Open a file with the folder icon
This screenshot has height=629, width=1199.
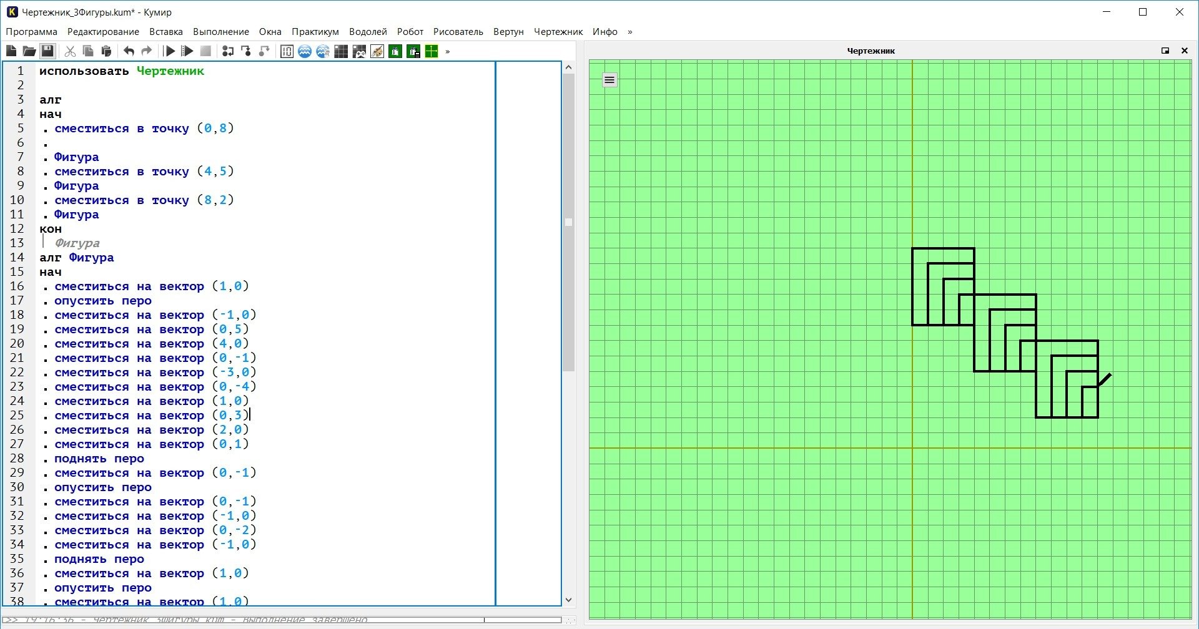pos(29,51)
